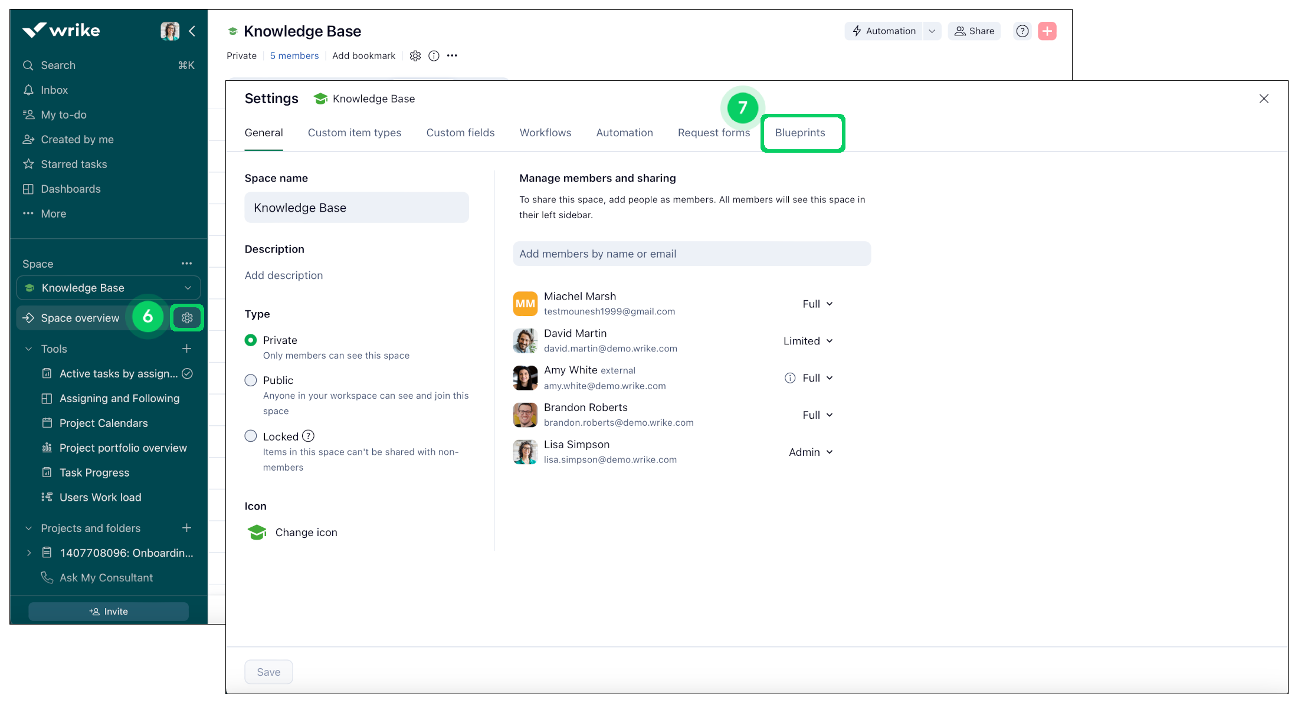Click the Locked type help icon

(308, 436)
